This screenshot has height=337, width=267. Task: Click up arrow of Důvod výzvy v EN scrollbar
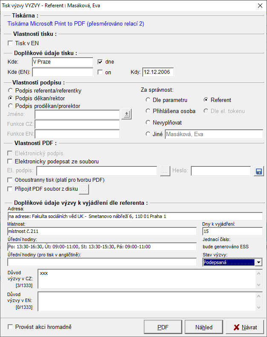click(x=258, y=296)
